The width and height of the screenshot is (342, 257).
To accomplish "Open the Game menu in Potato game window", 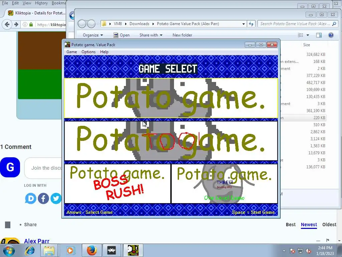I will tap(71, 52).
